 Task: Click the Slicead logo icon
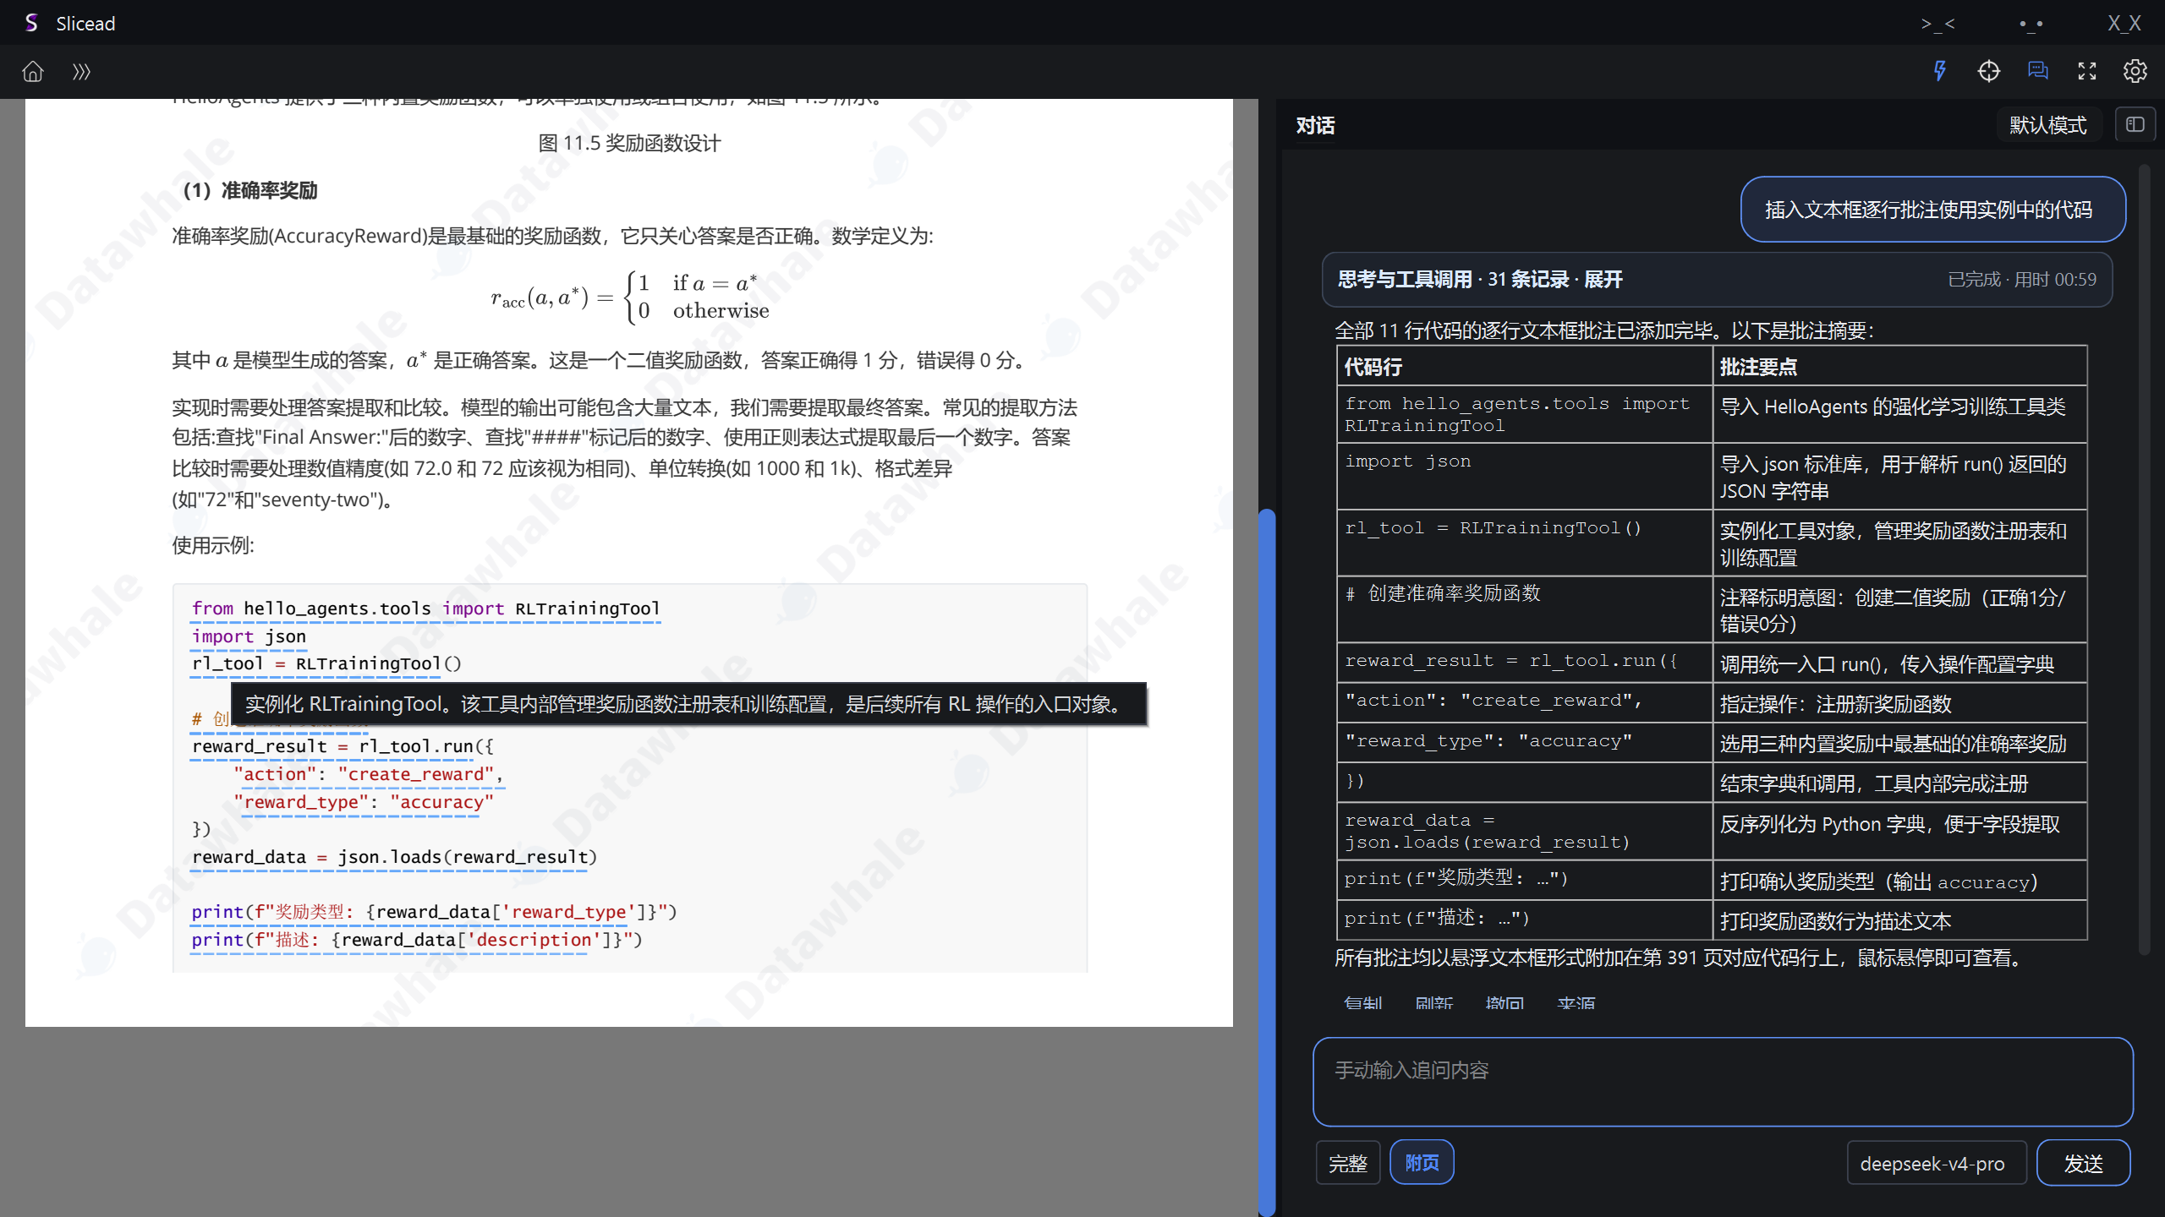click(x=31, y=23)
